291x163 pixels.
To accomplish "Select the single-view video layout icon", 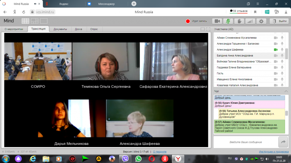I will (x=44, y=21).
